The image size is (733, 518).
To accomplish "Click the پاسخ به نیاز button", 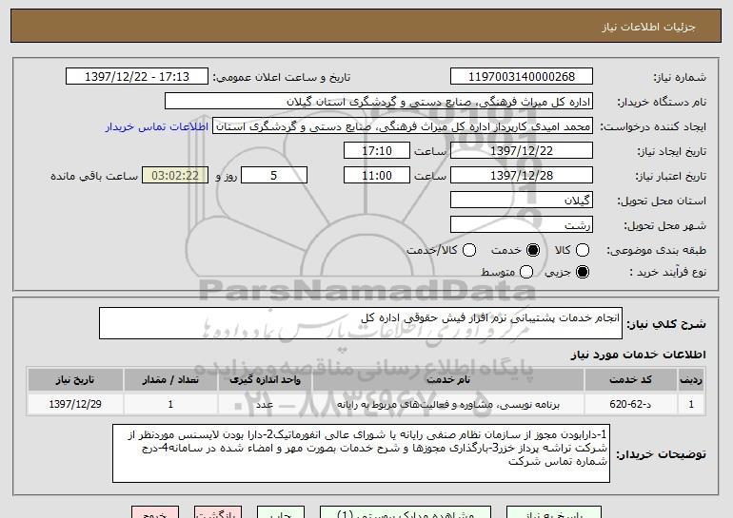I will pos(554,512).
